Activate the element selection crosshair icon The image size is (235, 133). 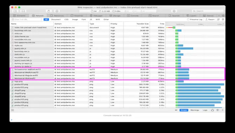click(x=174, y=11)
